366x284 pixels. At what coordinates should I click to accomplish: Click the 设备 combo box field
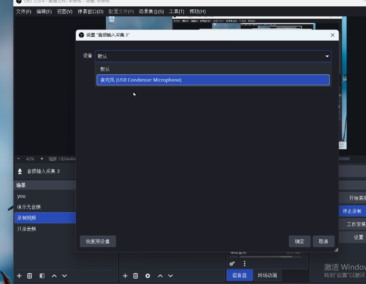point(213,56)
